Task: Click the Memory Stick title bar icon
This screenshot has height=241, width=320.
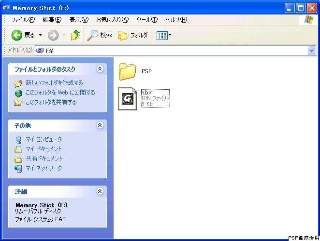Action: [7, 8]
